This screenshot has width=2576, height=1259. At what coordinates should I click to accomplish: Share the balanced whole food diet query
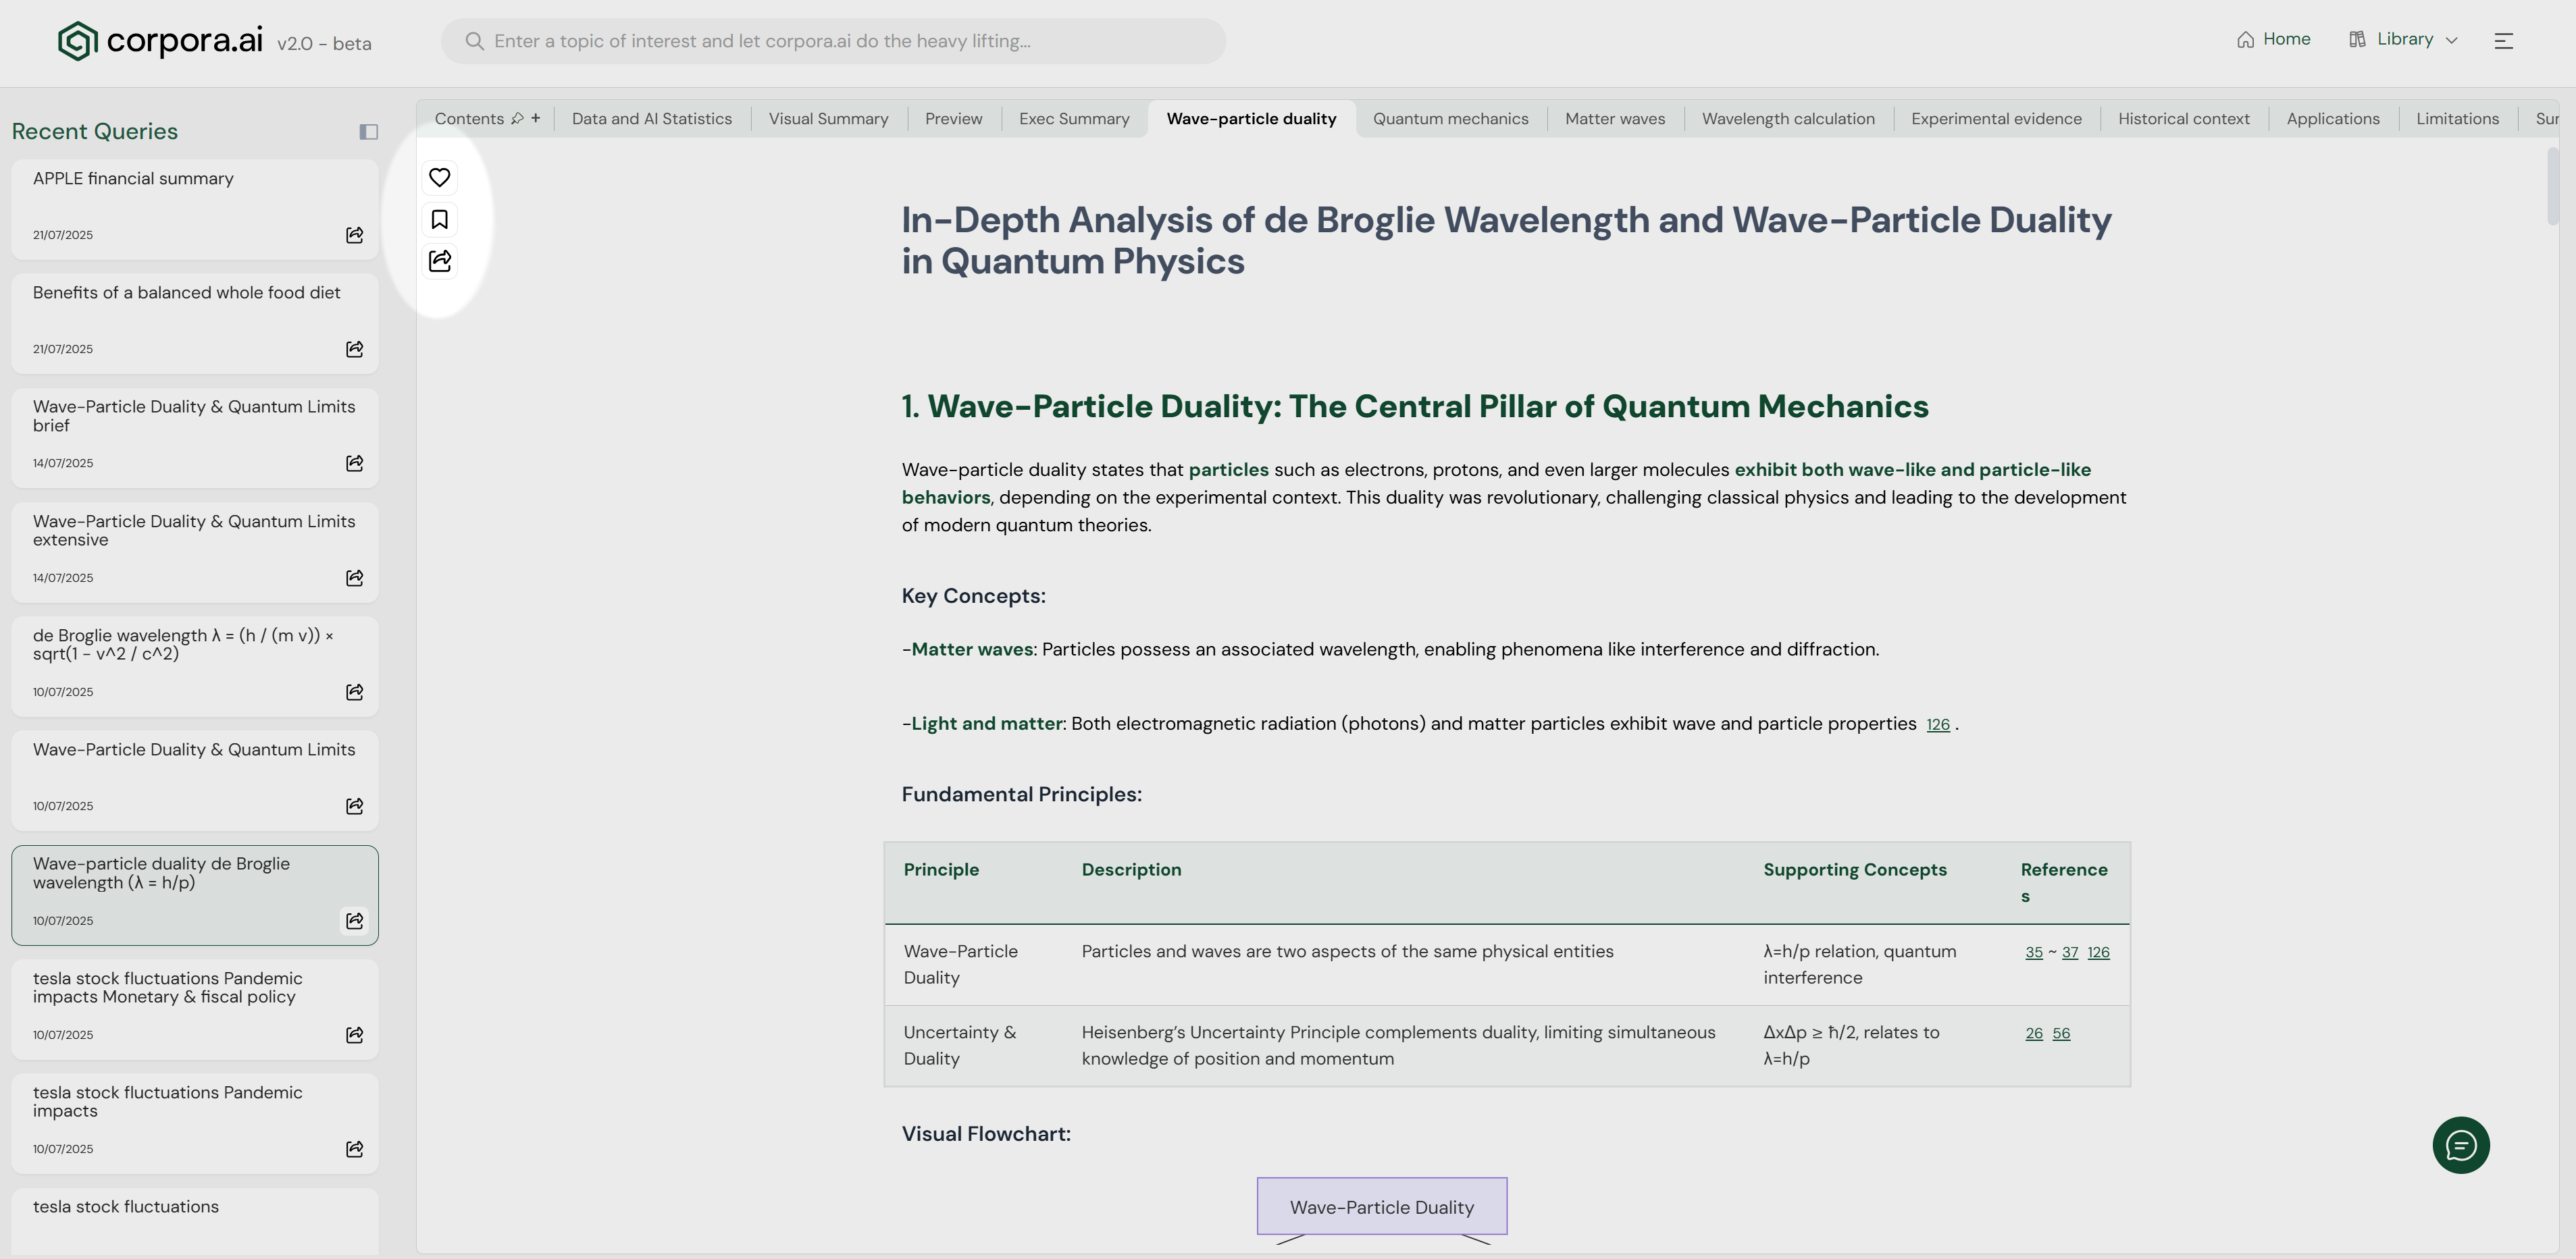click(x=354, y=349)
